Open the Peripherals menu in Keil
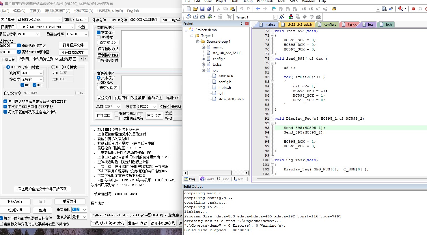Viewport: 427px width, 235px height. (265, 1)
